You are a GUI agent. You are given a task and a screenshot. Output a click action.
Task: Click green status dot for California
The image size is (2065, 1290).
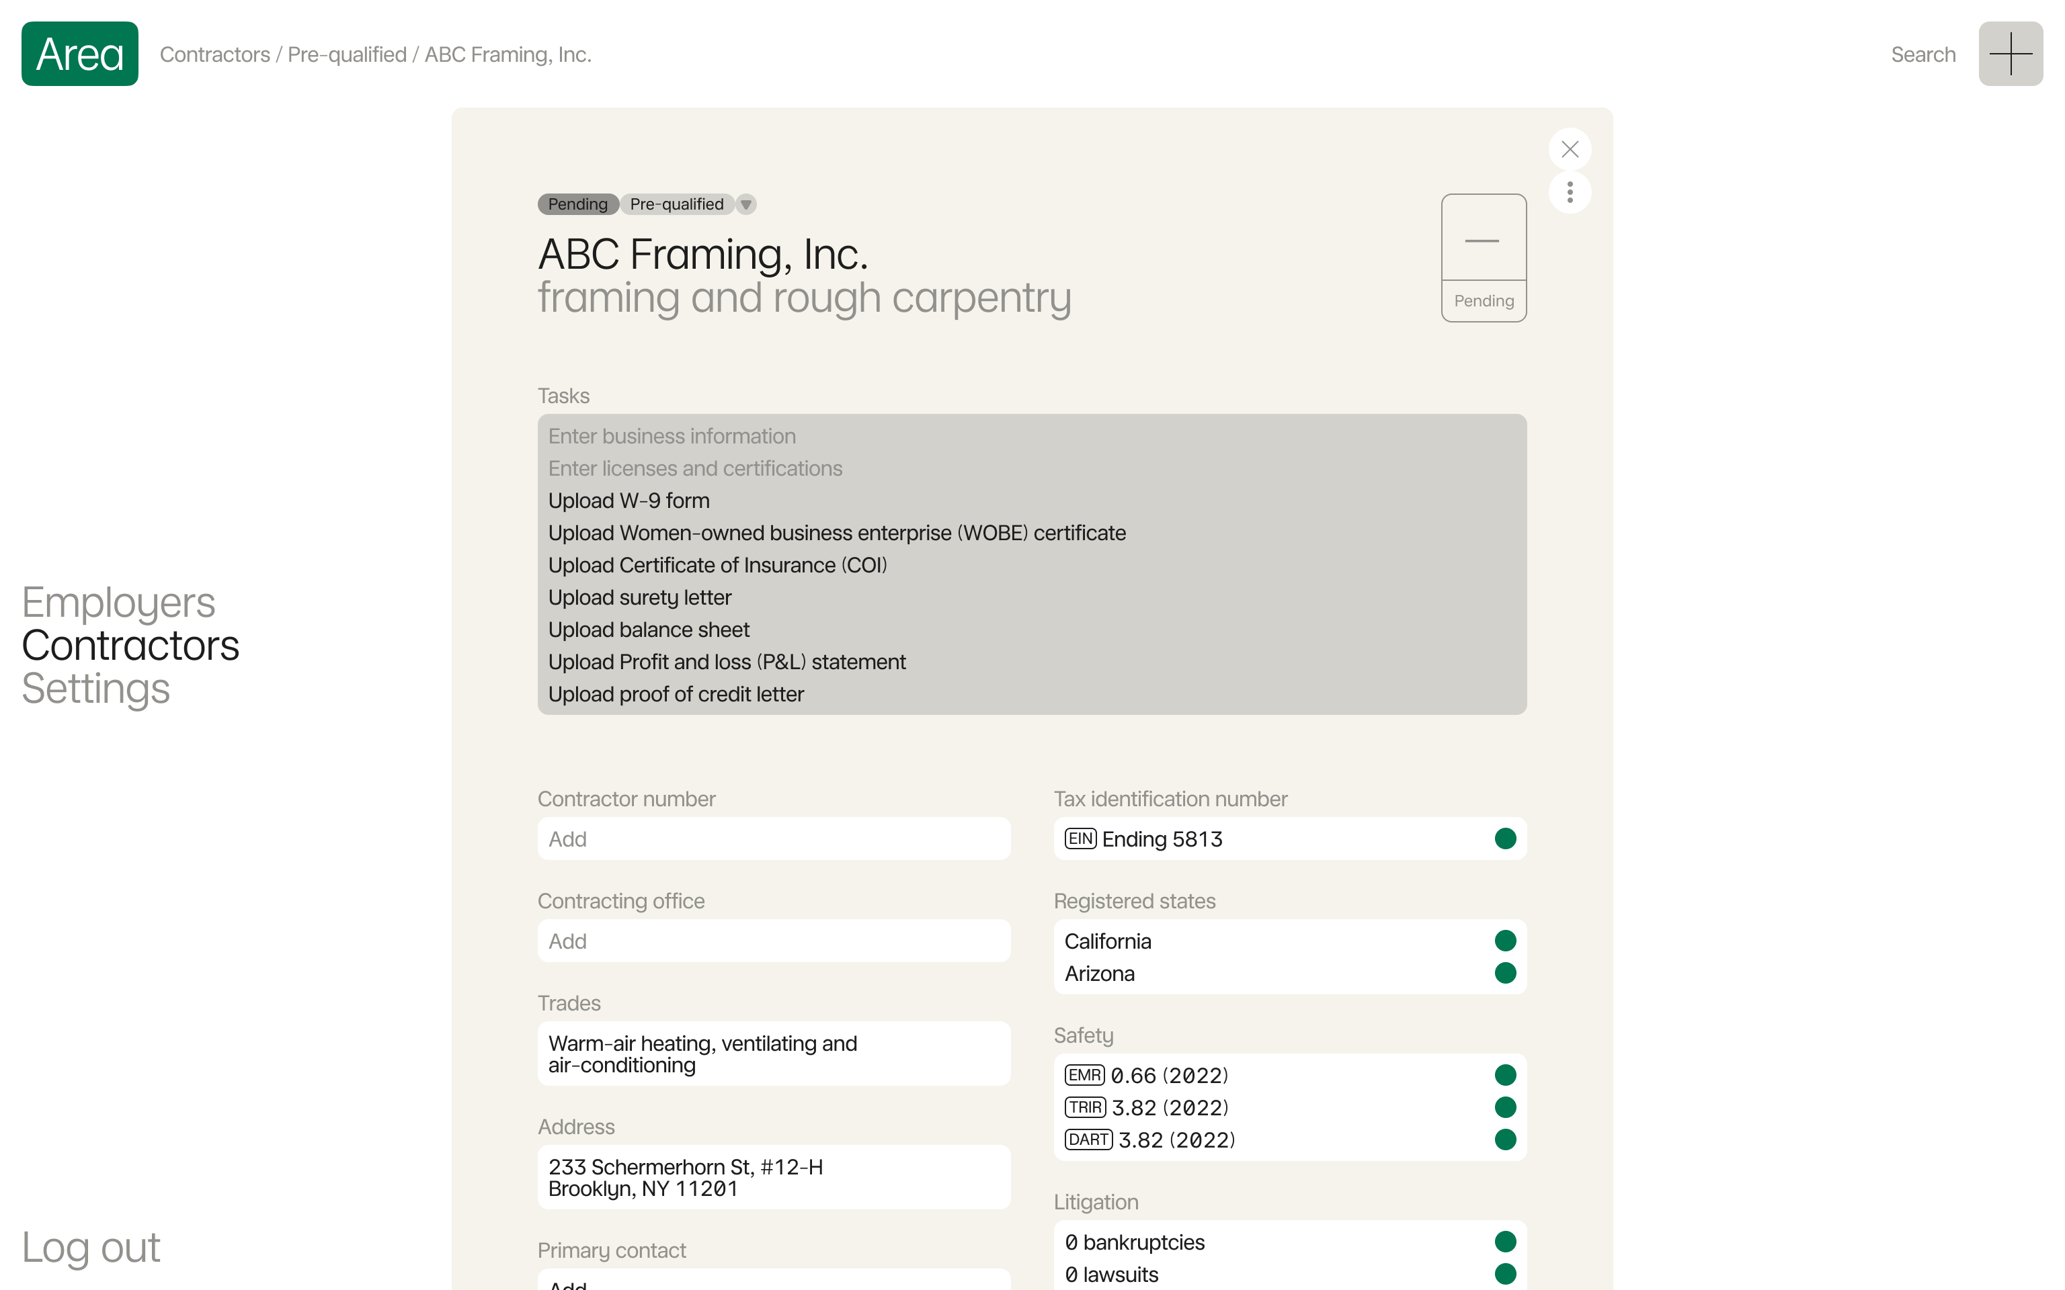[x=1505, y=941]
